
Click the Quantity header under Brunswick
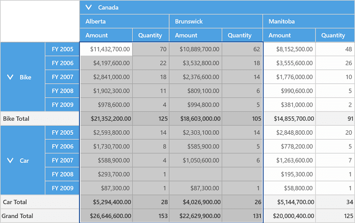pos(242,35)
